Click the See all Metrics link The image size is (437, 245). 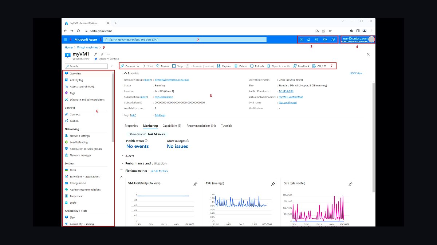pos(159,171)
